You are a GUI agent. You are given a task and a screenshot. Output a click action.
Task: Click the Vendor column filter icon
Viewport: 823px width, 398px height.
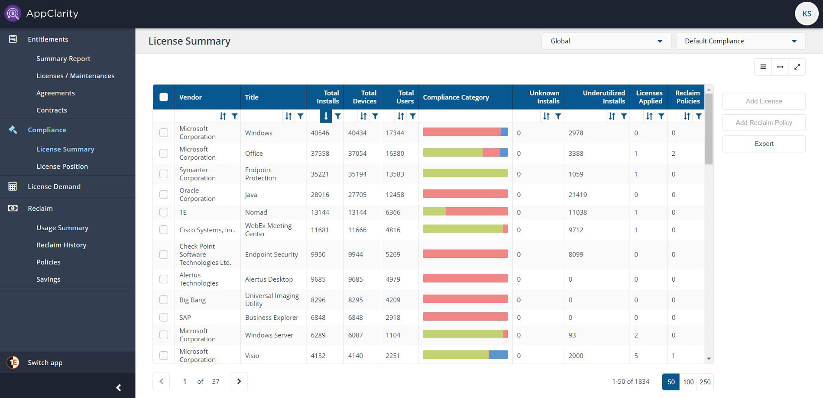[234, 116]
